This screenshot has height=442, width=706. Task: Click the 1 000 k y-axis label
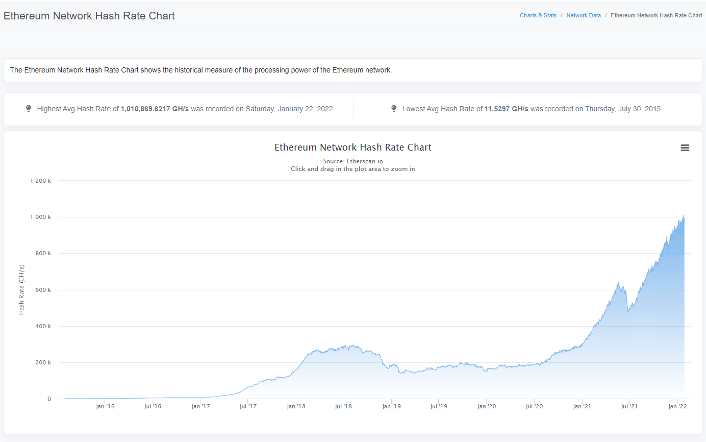(x=40, y=217)
